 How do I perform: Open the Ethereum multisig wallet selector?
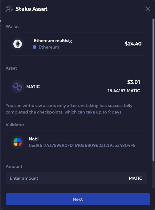point(76,44)
